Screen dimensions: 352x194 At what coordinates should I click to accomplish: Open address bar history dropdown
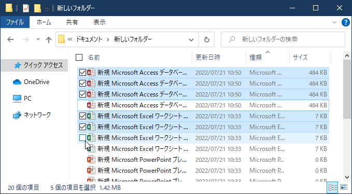tap(191, 40)
